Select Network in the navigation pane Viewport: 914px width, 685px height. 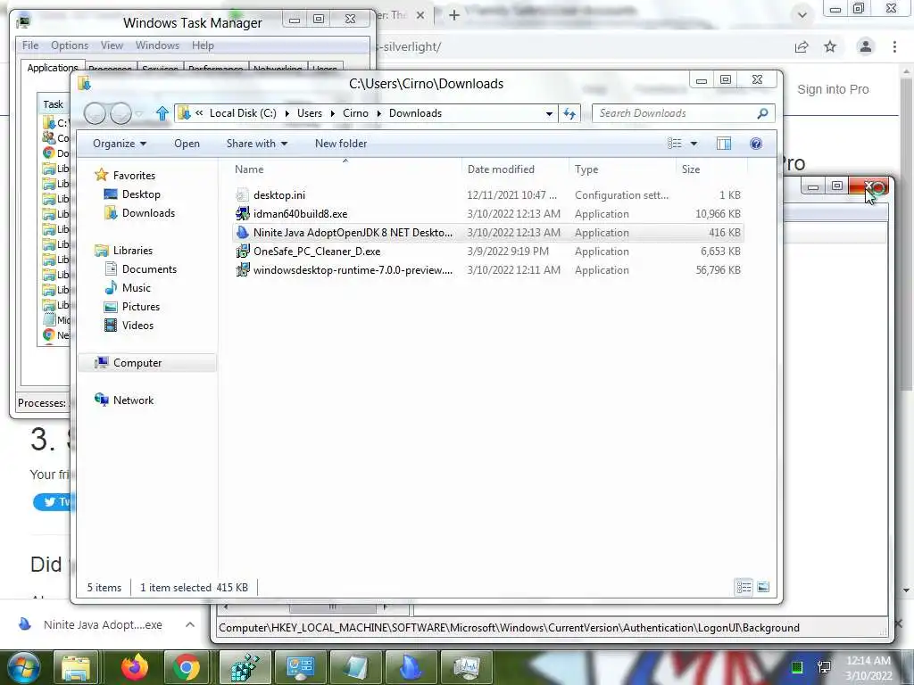point(133,400)
